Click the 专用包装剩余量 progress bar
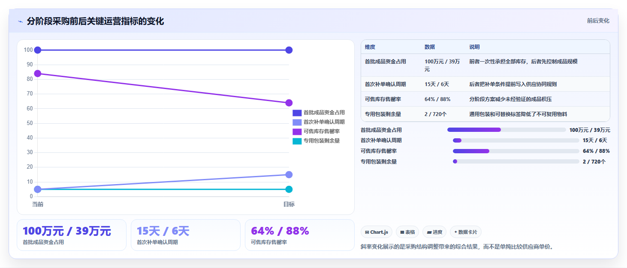 (516, 161)
